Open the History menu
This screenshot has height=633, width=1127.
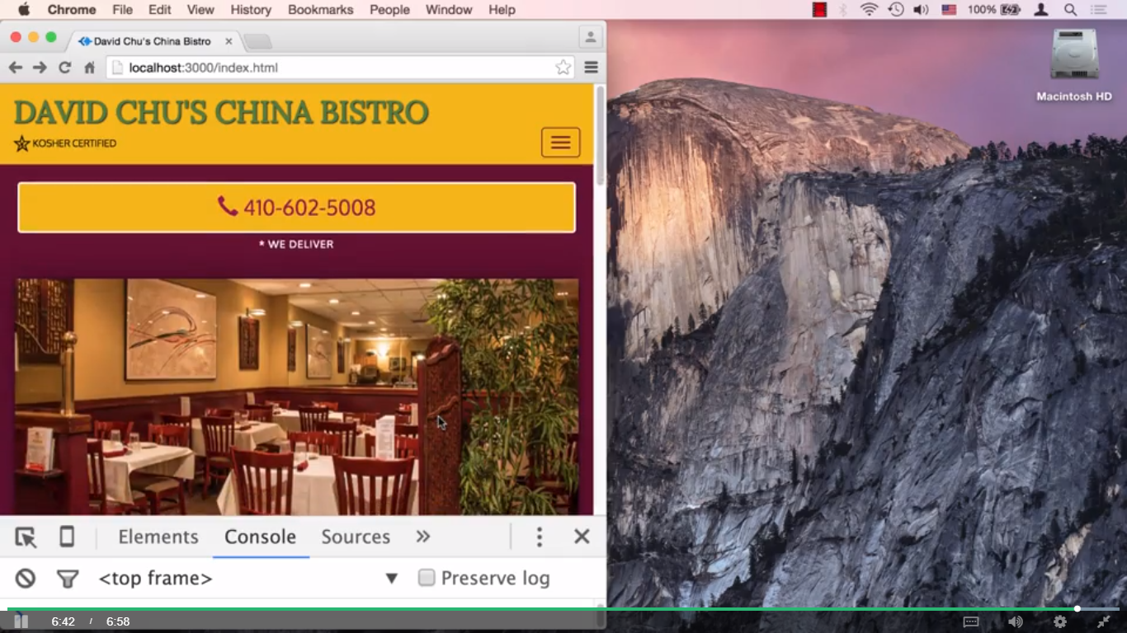251,10
